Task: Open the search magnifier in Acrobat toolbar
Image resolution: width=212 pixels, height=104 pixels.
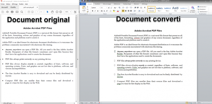Action: 22,12
